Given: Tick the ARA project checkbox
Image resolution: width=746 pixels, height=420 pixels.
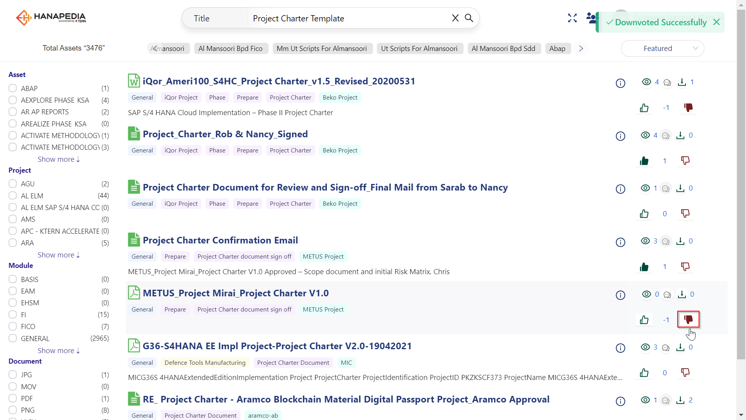Looking at the screenshot, I should [x=13, y=243].
